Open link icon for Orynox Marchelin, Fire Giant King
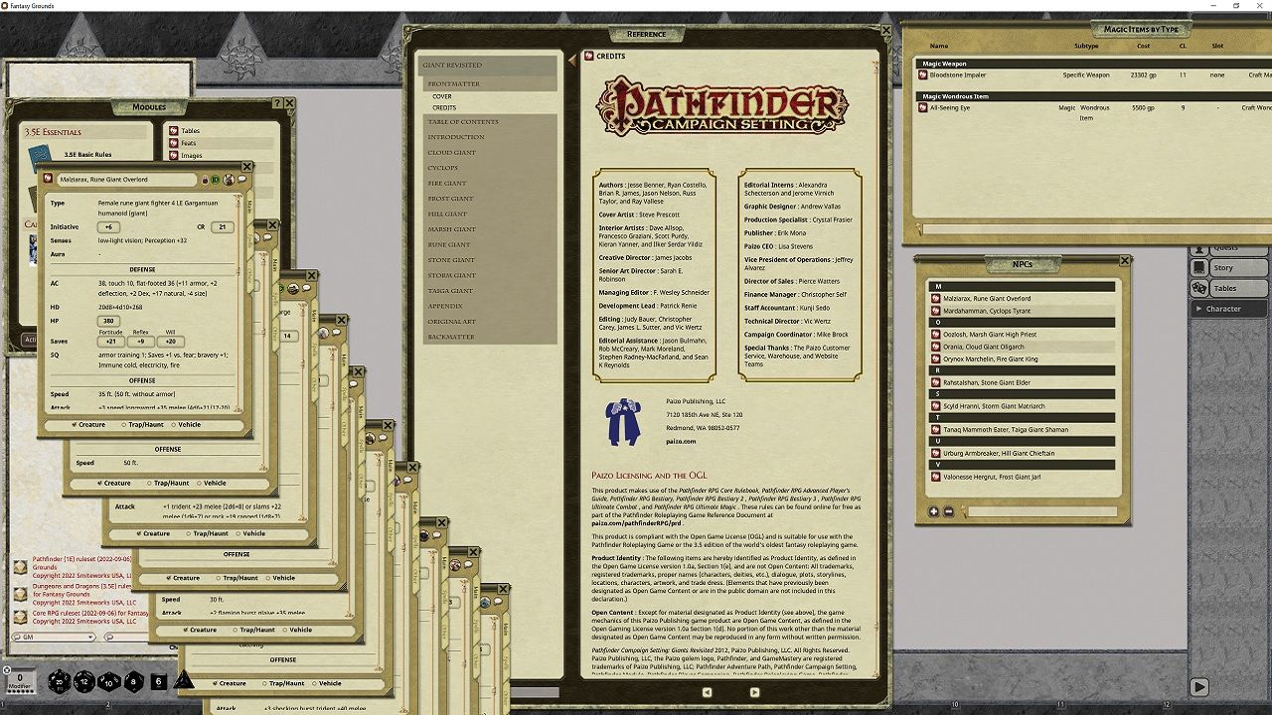1272x715 pixels. point(936,358)
